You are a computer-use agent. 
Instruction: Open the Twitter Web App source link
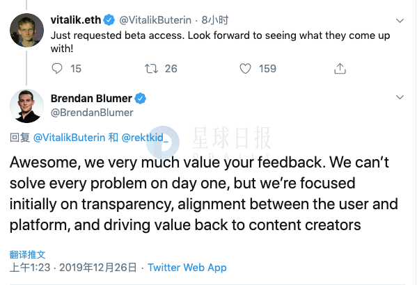pos(187,267)
